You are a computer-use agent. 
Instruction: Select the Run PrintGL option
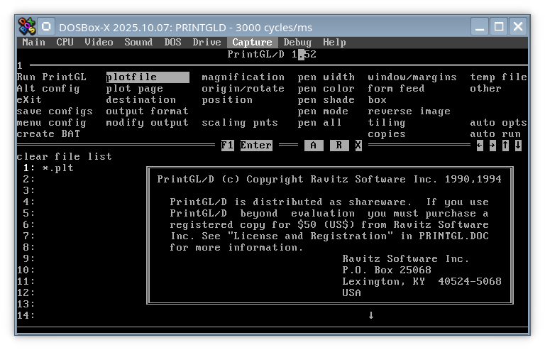[x=51, y=77]
